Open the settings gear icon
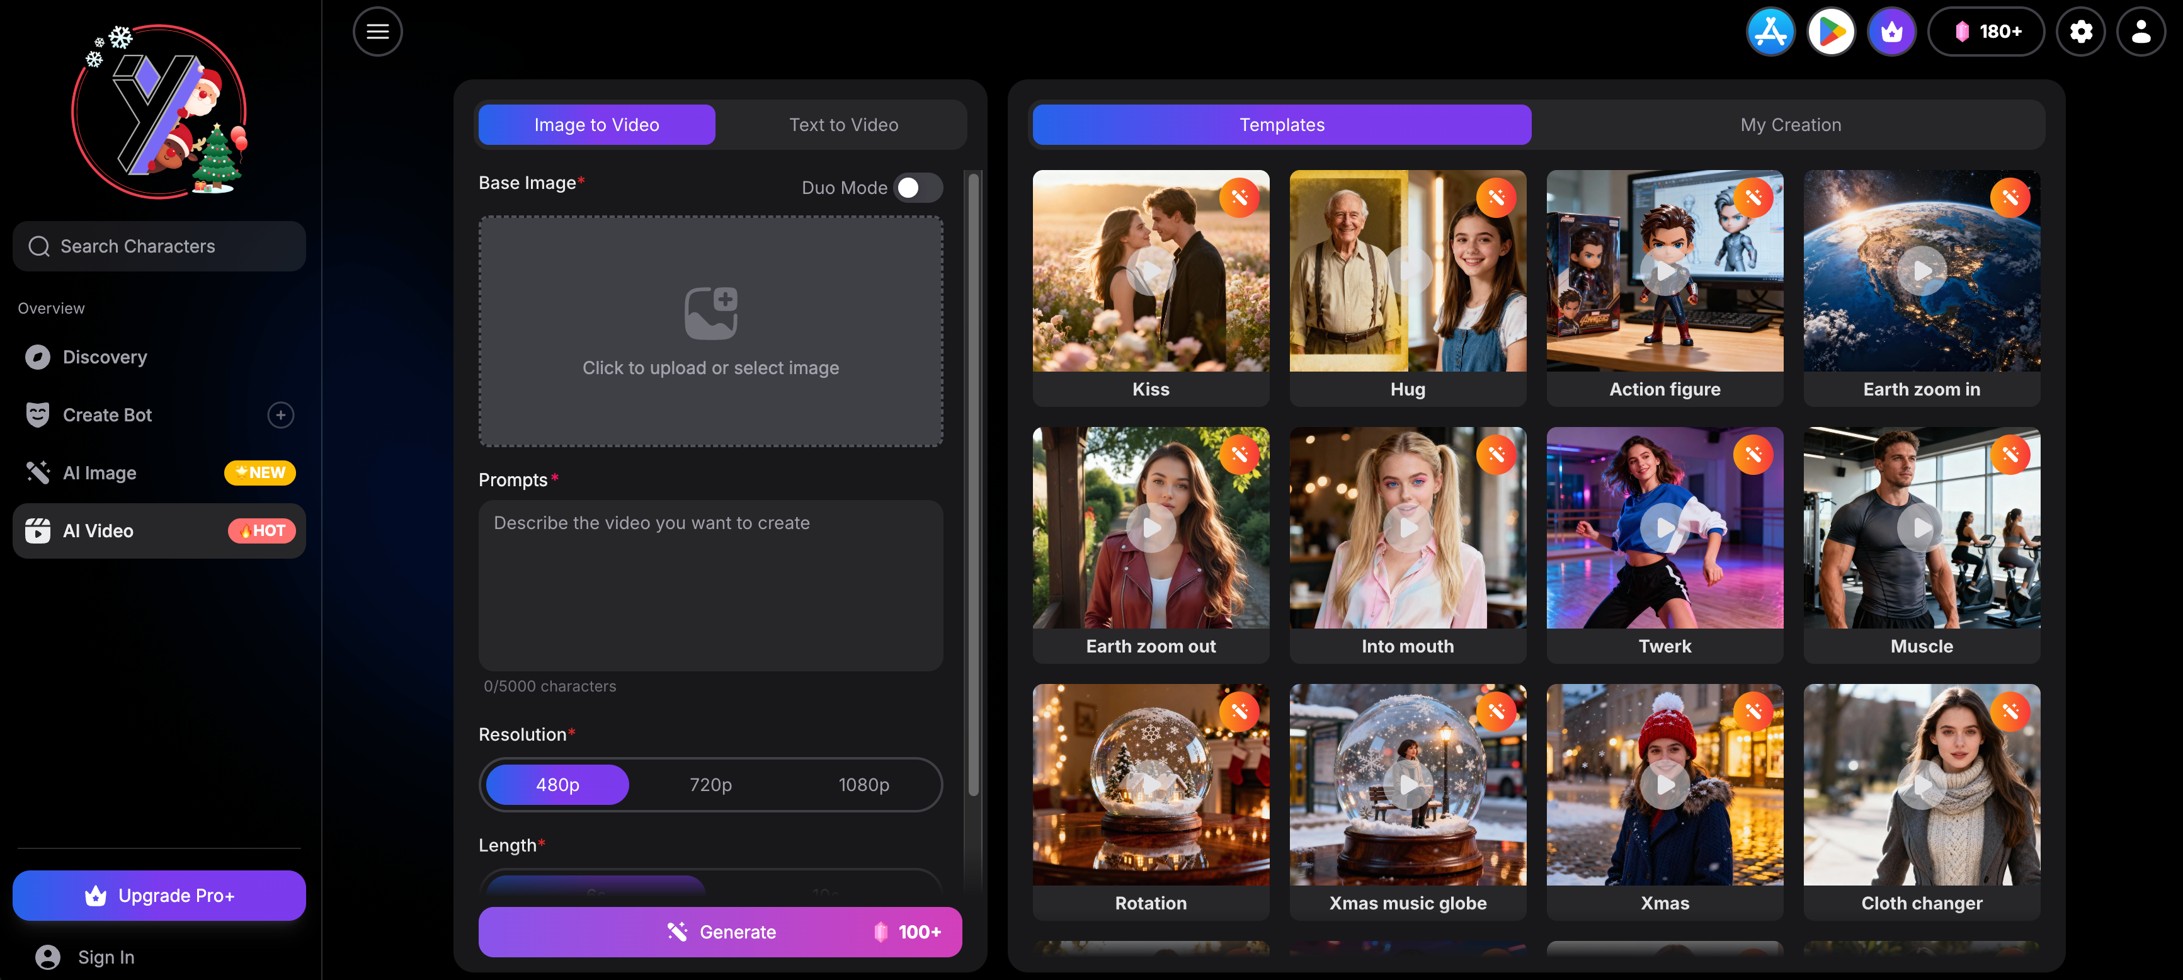This screenshot has width=2183, height=980. click(2080, 31)
